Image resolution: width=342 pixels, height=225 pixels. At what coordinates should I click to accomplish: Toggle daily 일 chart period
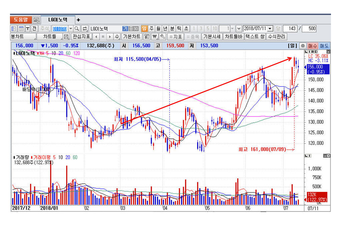[x=144, y=29]
